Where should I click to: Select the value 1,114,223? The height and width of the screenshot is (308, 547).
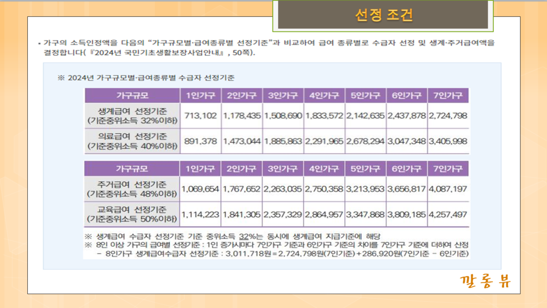200,215
